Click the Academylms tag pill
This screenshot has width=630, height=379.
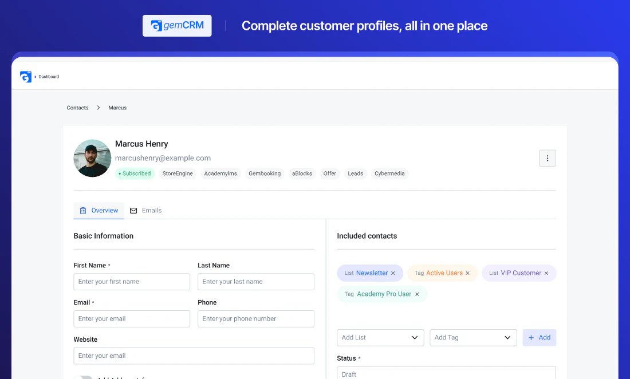point(220,173)
